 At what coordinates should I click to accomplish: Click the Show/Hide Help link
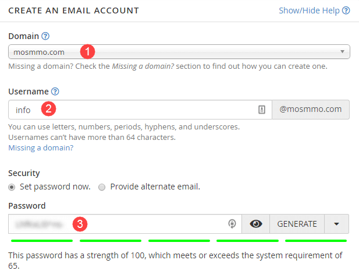(309, 10)
